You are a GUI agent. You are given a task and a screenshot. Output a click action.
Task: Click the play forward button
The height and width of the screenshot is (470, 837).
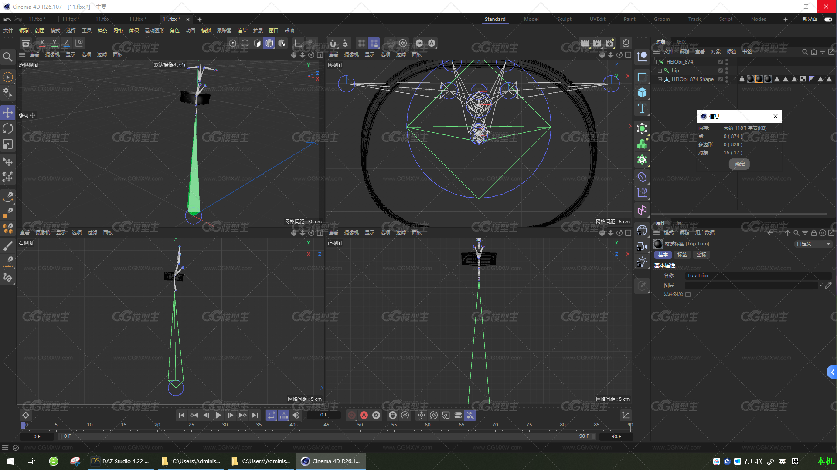click(x=218, y=415)
